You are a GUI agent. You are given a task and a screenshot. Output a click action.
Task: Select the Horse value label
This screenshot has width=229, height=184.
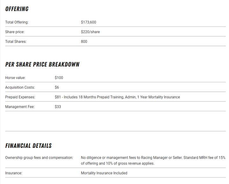15,78
